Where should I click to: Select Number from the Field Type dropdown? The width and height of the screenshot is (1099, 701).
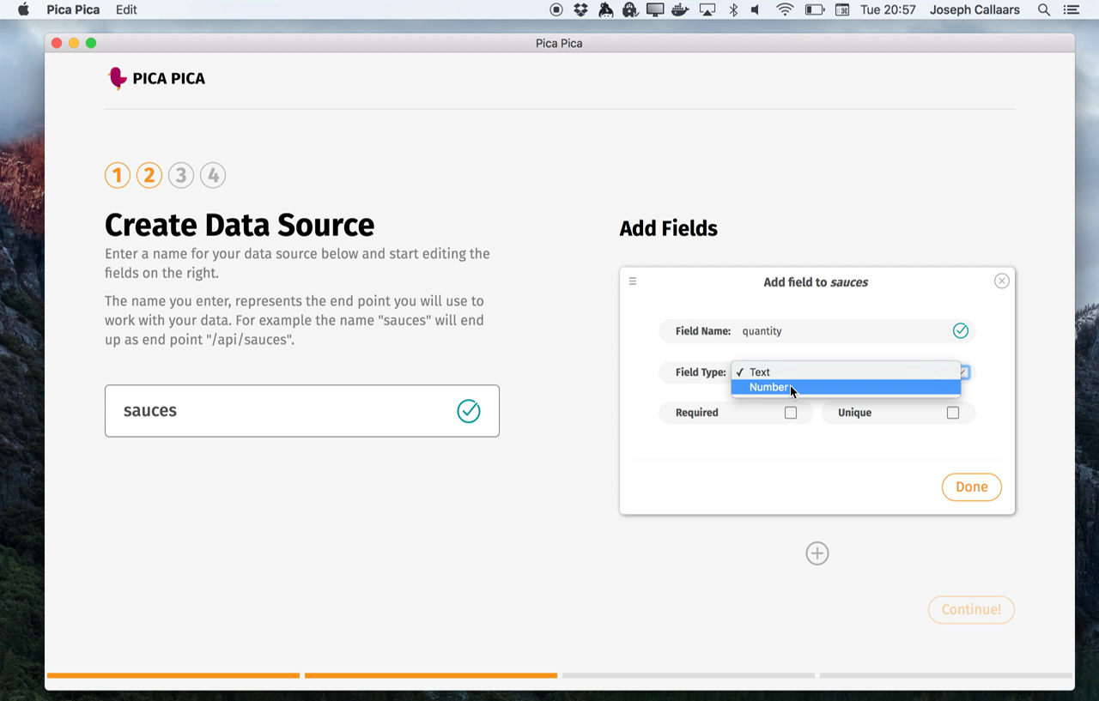768,387
